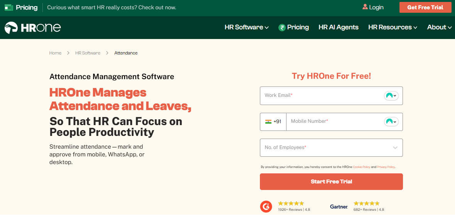Open the Privacy Policy link

tap(386, 167)
